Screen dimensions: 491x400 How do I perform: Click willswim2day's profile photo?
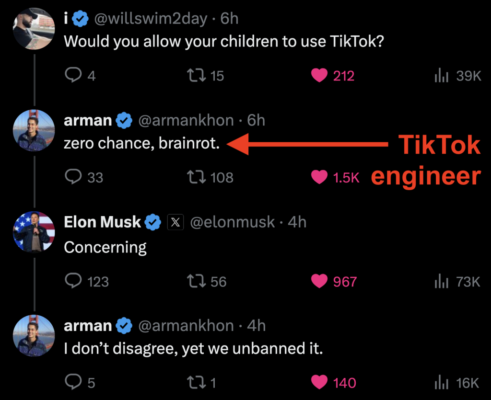point(34,29)
